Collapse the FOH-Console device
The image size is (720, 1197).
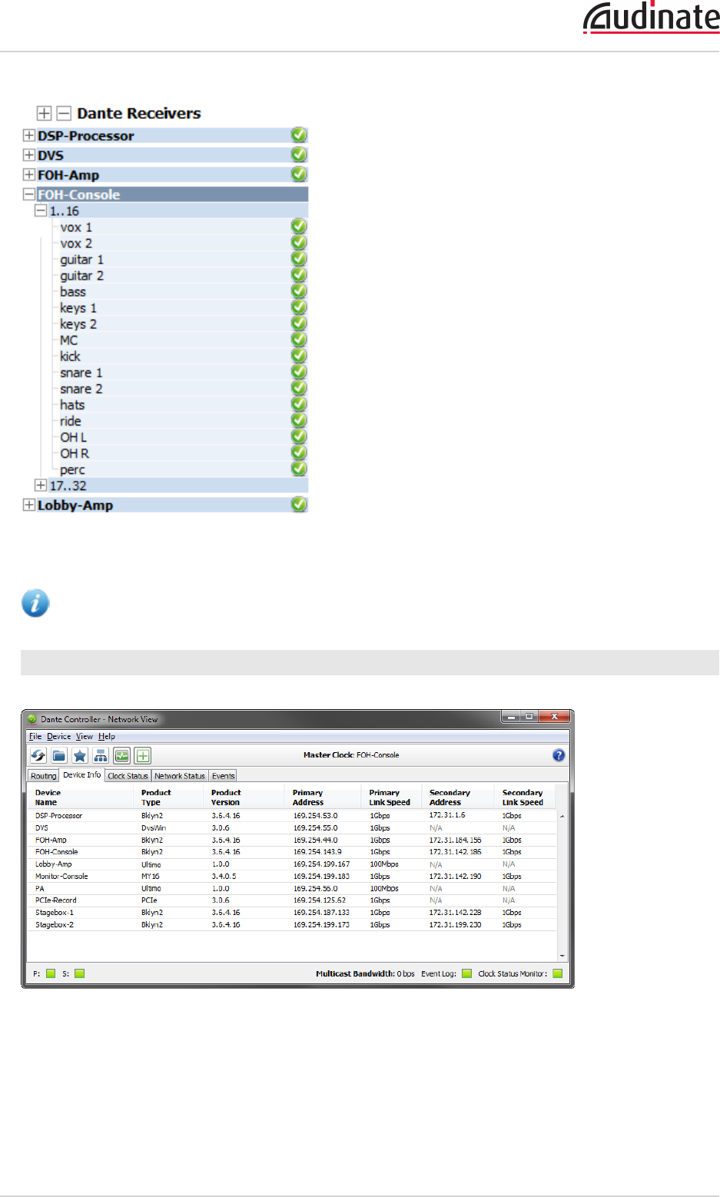[29, 194]
